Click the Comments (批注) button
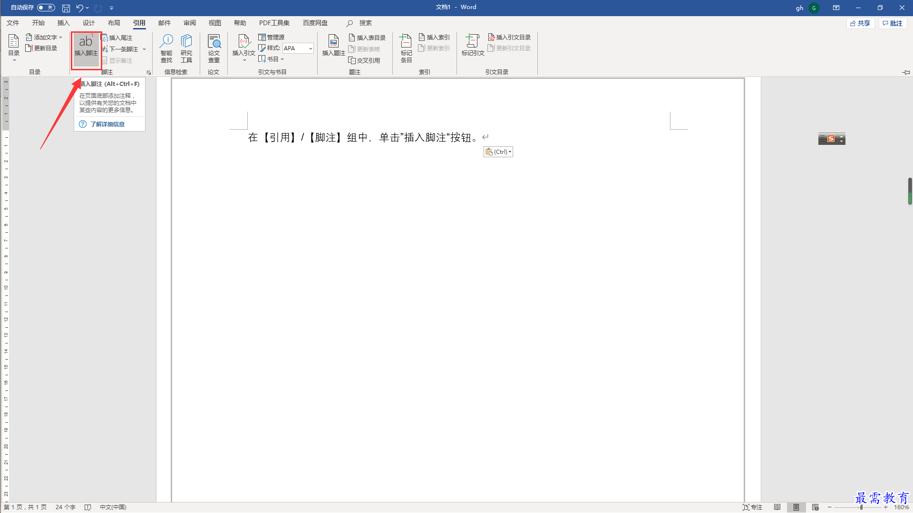 pyautogui.click(x=893, y=23)
